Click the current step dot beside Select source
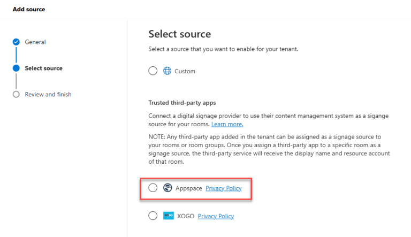This screenshot has width=411, height=237. 16,68
